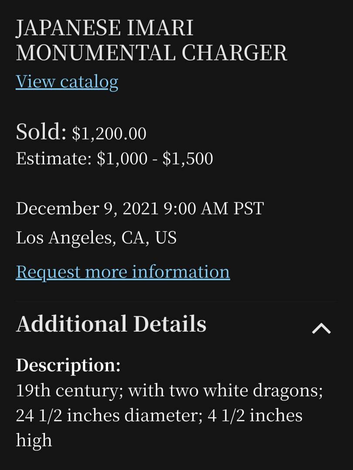This screenshot has width=353, height=470.
Task: Click the sold price $1,200.00
Action: (109, 133)
